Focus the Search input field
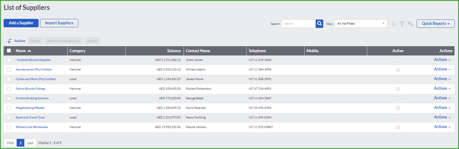This screenshot has height=149, width=459. click(x=298, y=24)
